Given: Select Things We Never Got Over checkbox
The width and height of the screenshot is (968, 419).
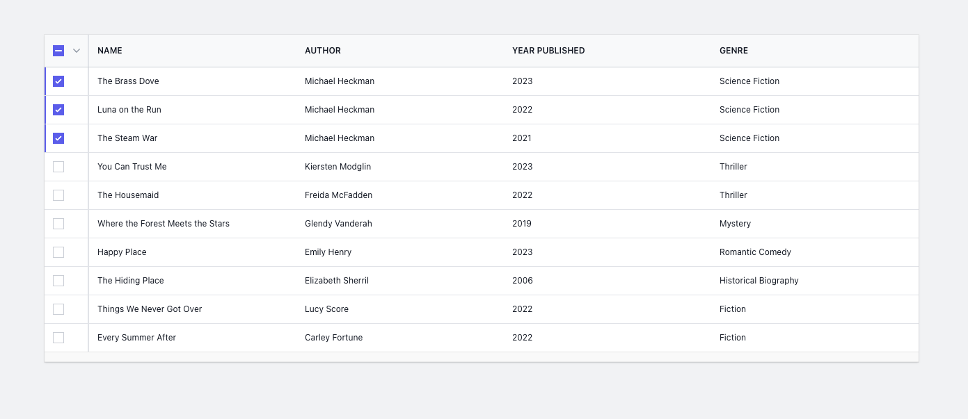Looking at the screenshot, I should (58, 309).
